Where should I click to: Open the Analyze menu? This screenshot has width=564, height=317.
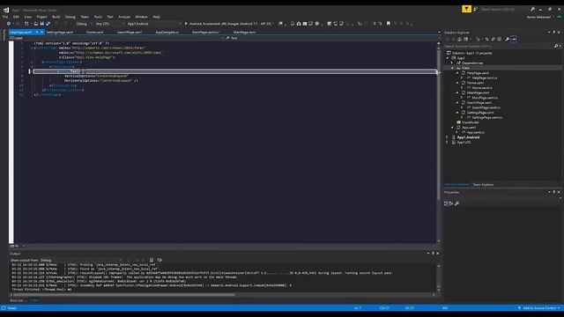[124, 17]
